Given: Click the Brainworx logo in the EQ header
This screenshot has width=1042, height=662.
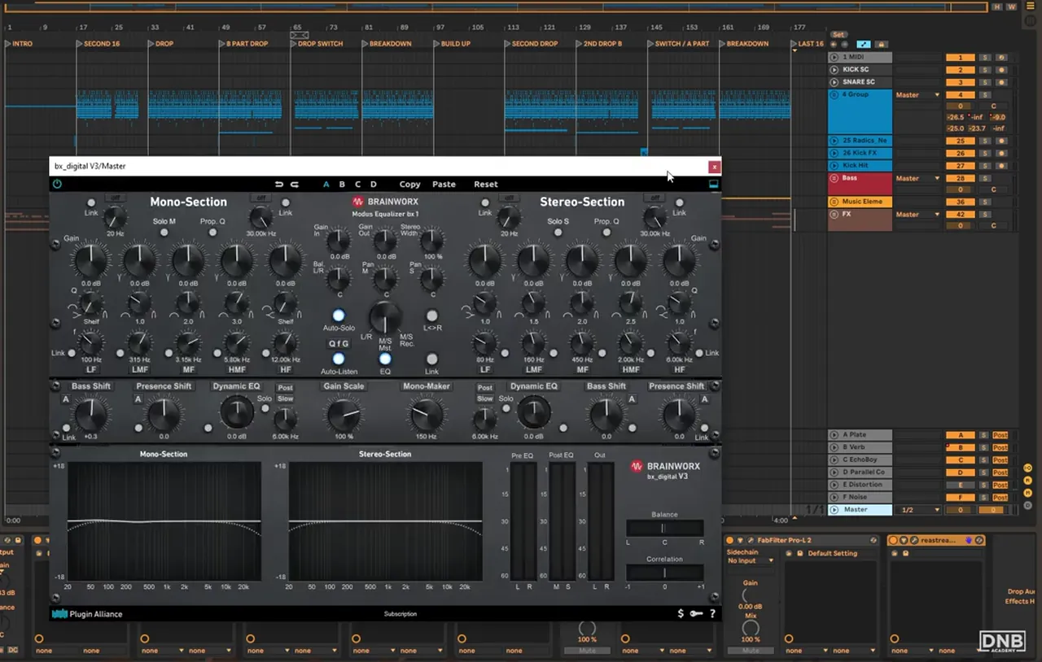Looking at the screenshot, I should (384, 202).
